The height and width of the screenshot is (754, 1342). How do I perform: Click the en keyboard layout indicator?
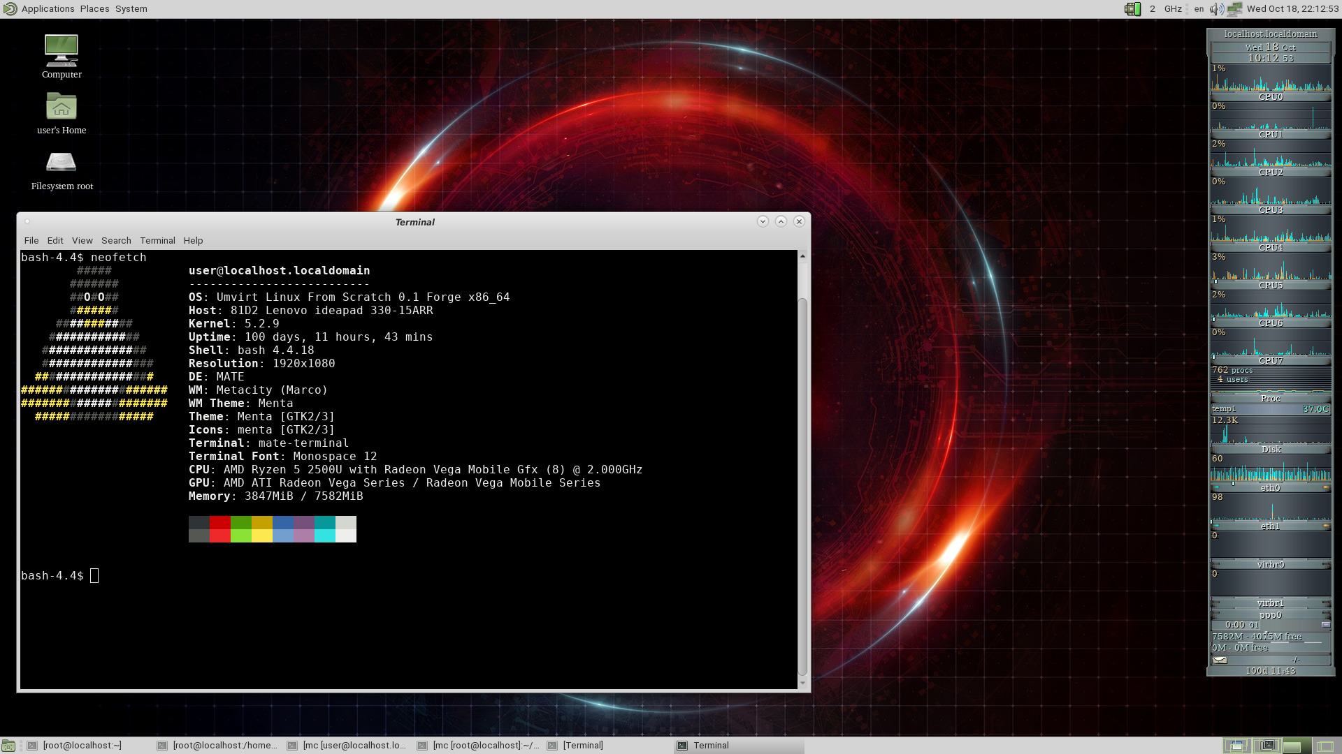coord(1199,9)
